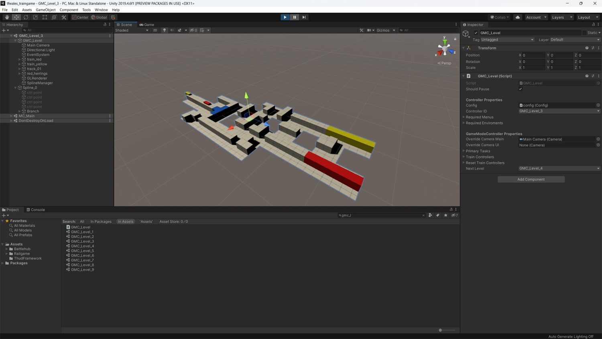Screen dimensions: 602x339
Task: Select the Scale tool
Action: point(35,17)
